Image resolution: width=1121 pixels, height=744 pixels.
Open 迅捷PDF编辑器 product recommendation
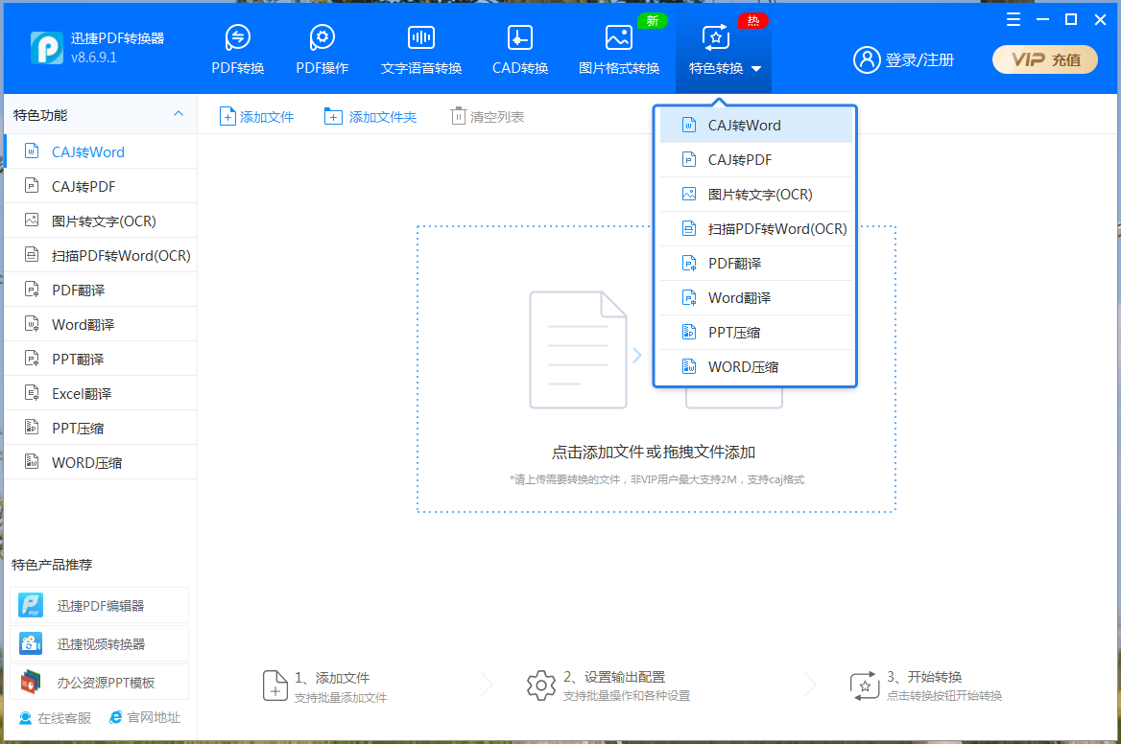click(x=100, y=606)
